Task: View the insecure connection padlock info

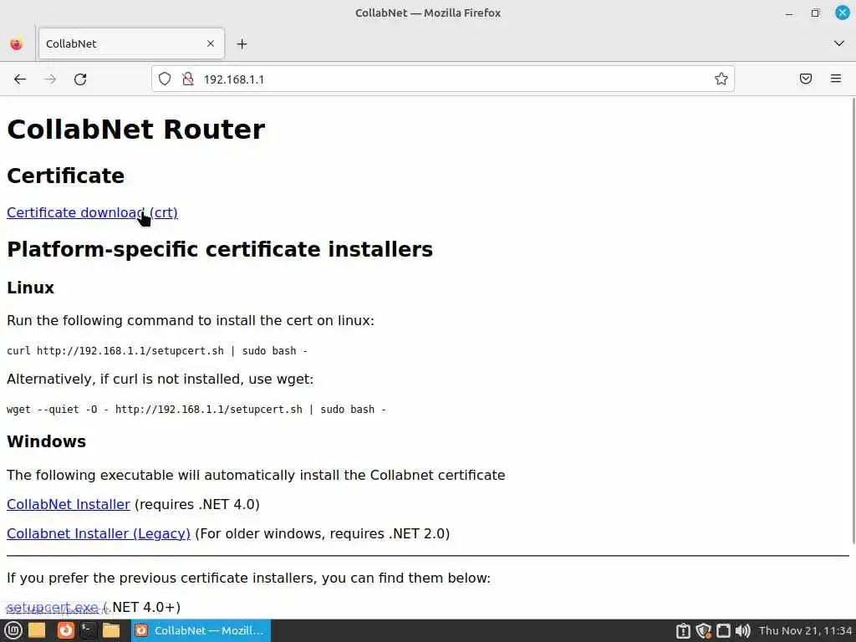Action: pos(188,79)
